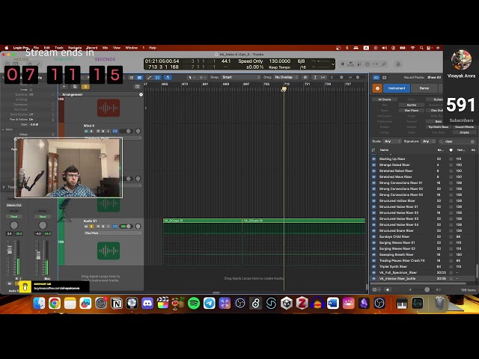Open the Snap mode dropdown
The height and width of the screenshot is (359, 479).
tap(241, 77)
